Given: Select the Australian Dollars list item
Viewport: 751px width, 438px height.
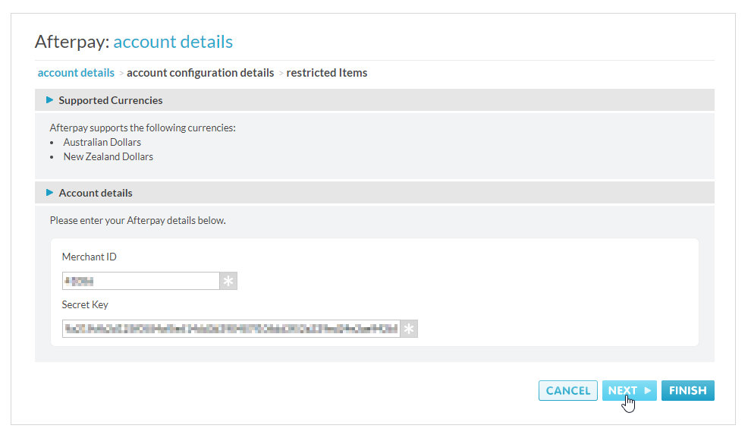Looking at the screenshot, I should [x=102, y=142].
